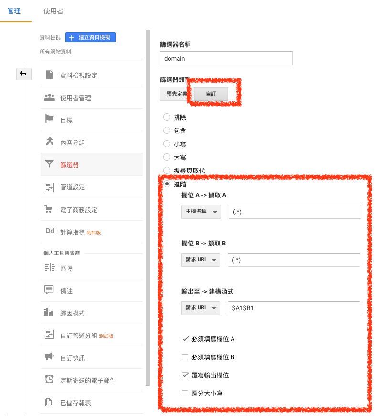Click the 擷取 A pattern input field
The image size is (380, 416).
point(295,212)
